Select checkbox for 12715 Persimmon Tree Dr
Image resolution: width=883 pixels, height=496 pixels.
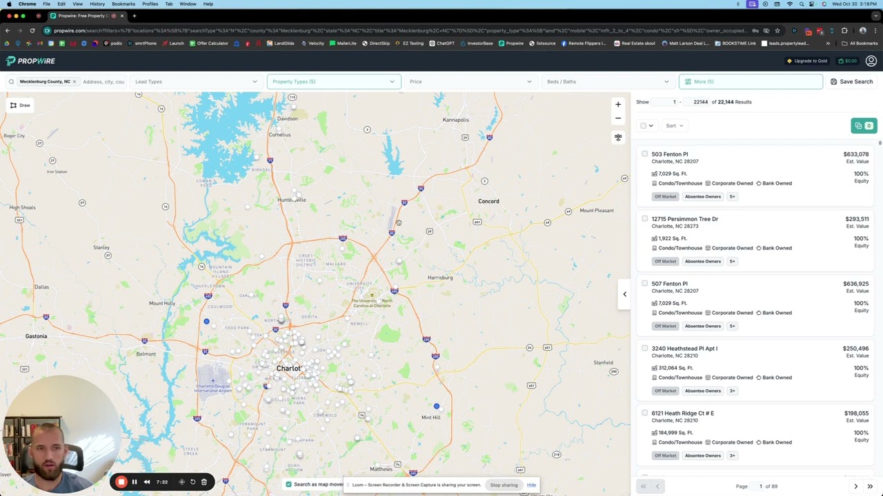pyautogui.click(x=645, y=218)
